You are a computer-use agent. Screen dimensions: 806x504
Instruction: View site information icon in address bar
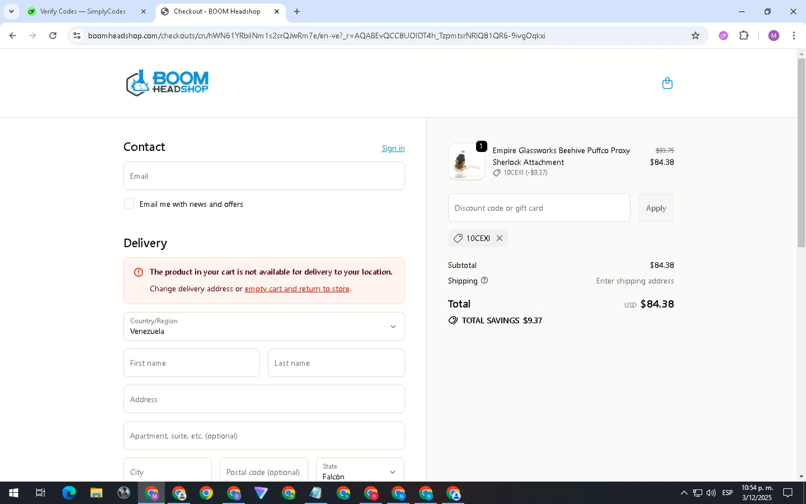tap(77, 35)
